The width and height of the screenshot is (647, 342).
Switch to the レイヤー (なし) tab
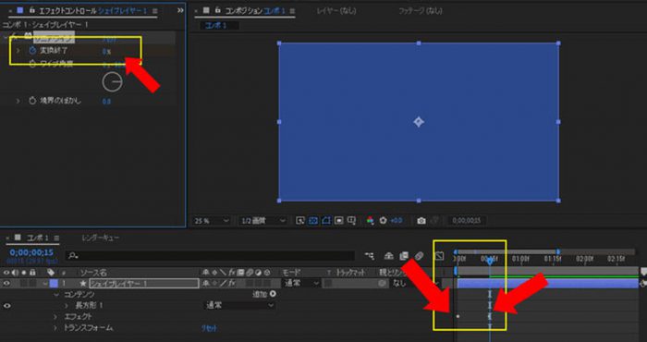click(336, 11)
